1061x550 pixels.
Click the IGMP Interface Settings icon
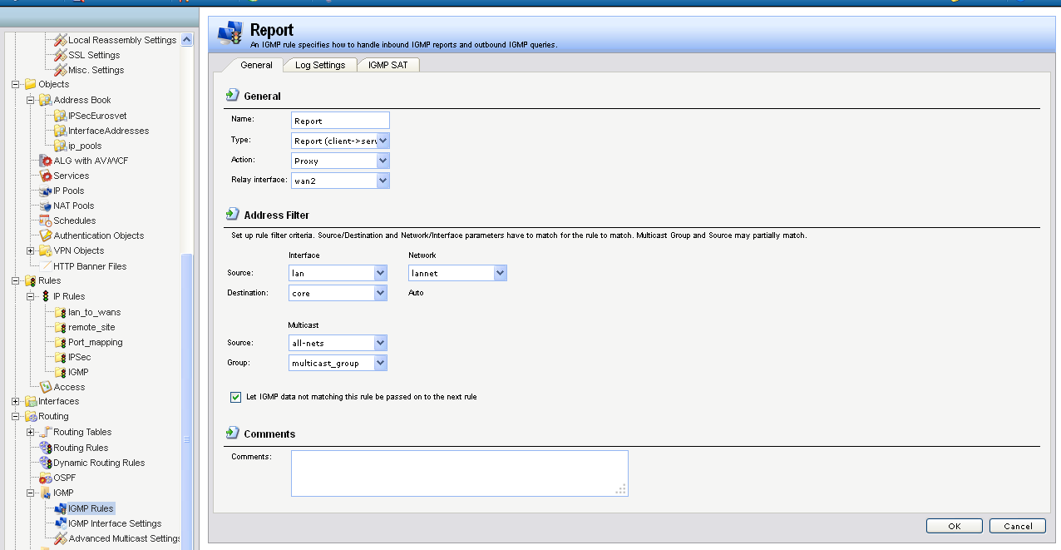click(x=60, y=523)
